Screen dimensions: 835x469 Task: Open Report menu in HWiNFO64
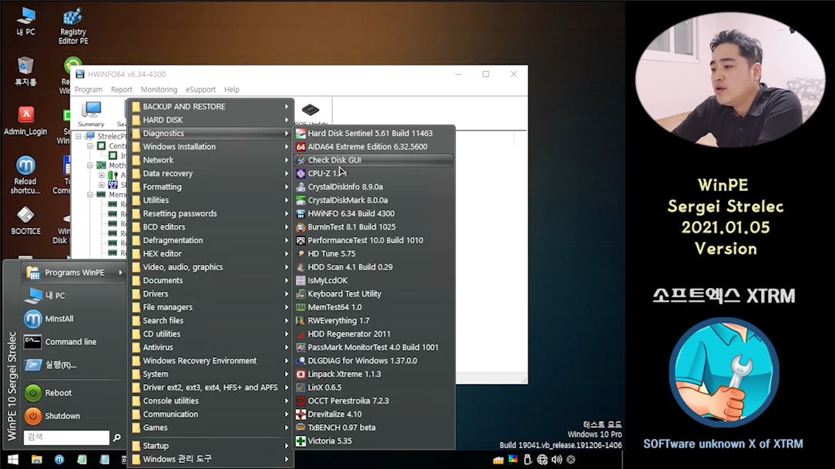[122, 89]
